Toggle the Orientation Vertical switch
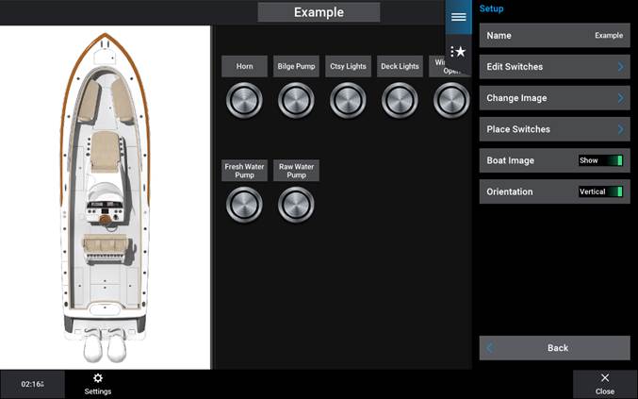 point(601,191)
